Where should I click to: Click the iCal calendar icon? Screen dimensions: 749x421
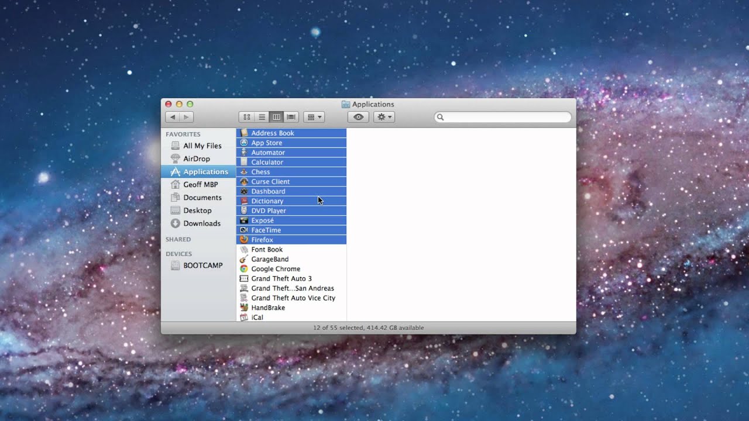(x=244, y=317)
